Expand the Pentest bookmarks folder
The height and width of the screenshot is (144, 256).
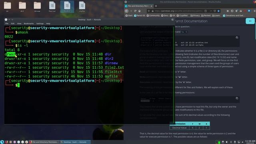(206, 16)
